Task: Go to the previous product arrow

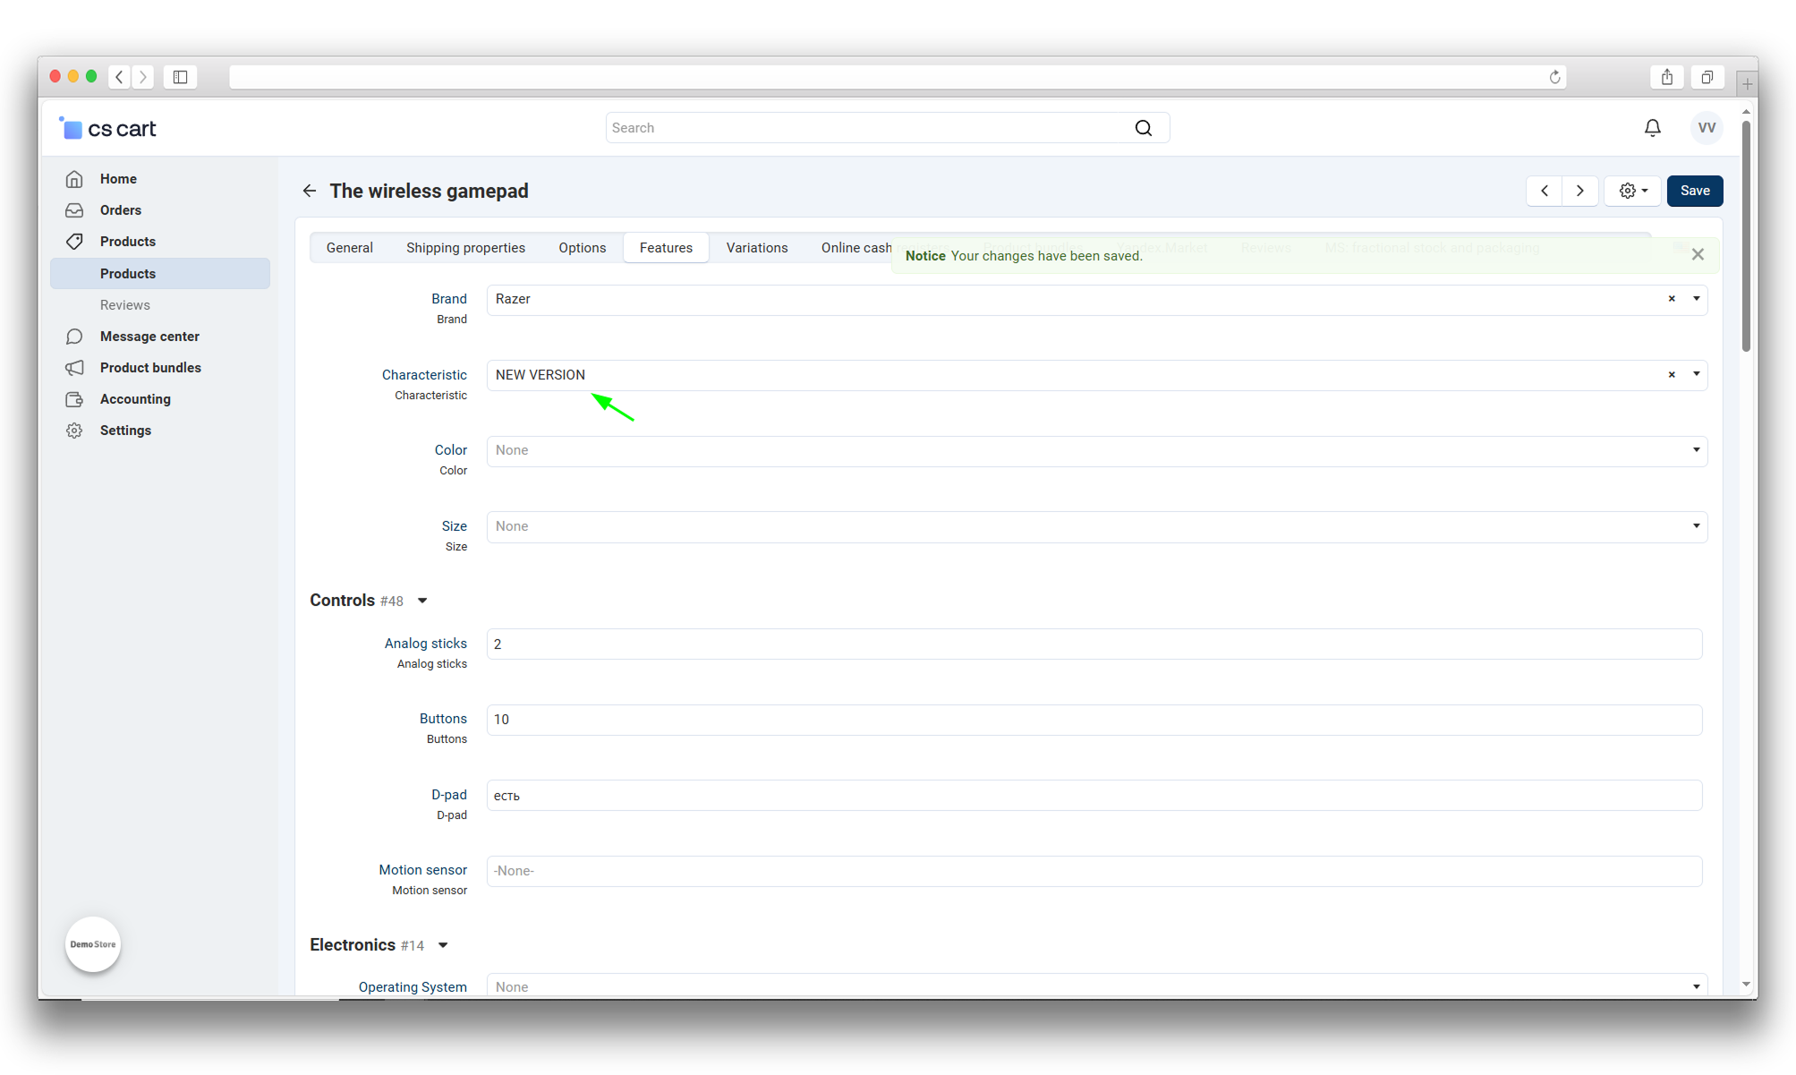Action: click(x=1545, y=191)
